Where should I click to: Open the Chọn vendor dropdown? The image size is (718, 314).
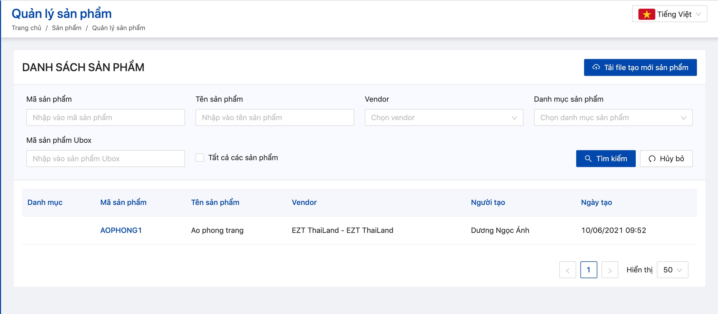pos(444,117)
